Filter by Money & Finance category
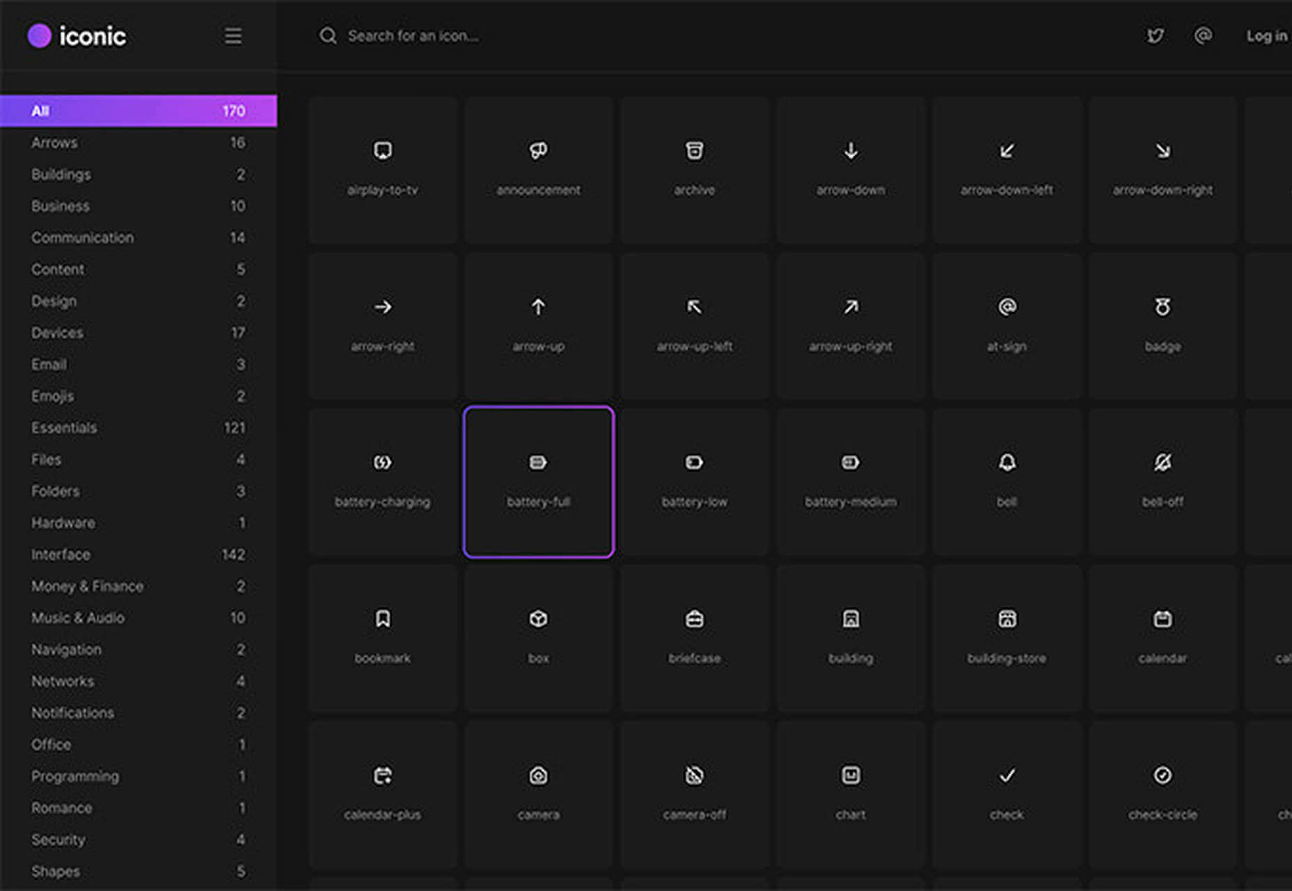This screenshot has height=891, width=1292. [139, 586]
